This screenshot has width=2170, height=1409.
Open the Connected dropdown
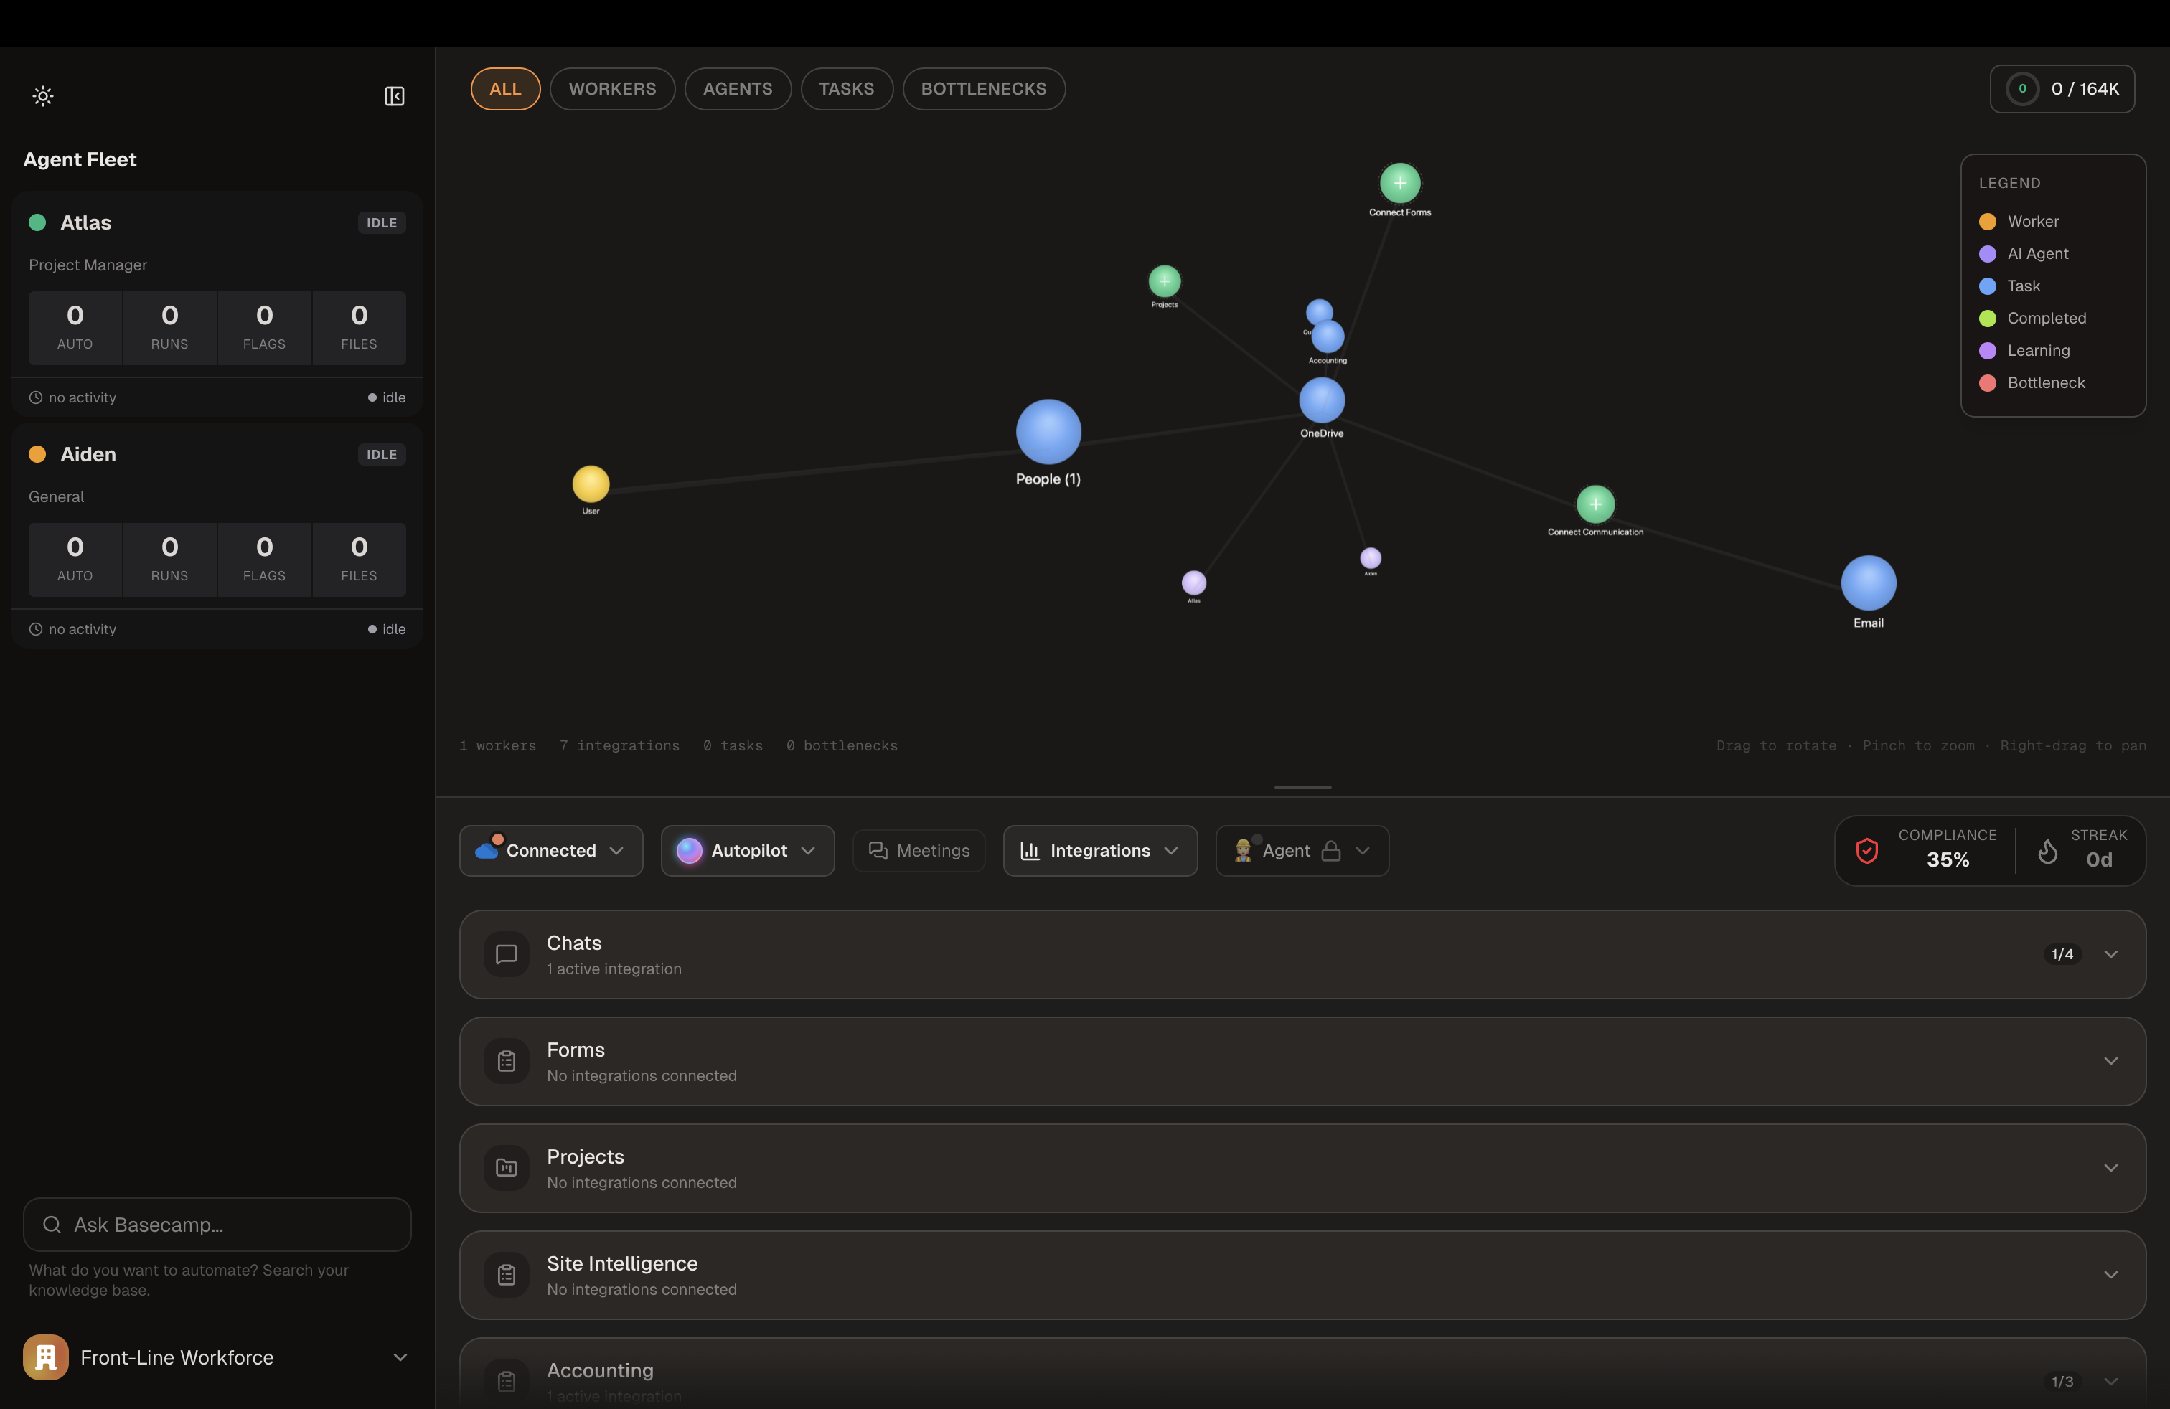[x=550, y=850]
